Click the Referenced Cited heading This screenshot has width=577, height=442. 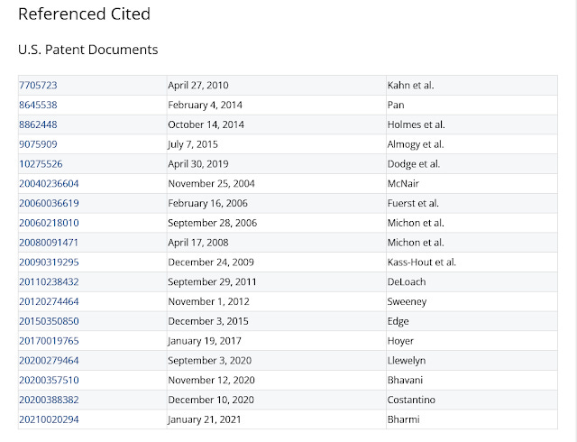(x=84, y=14)
